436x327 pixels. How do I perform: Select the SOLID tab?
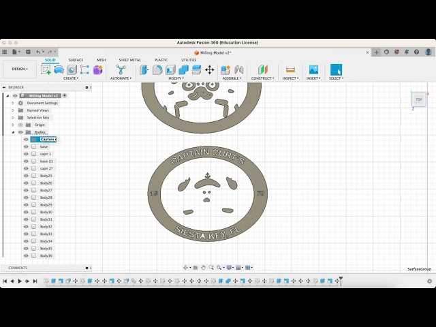[x=50, y=60]
